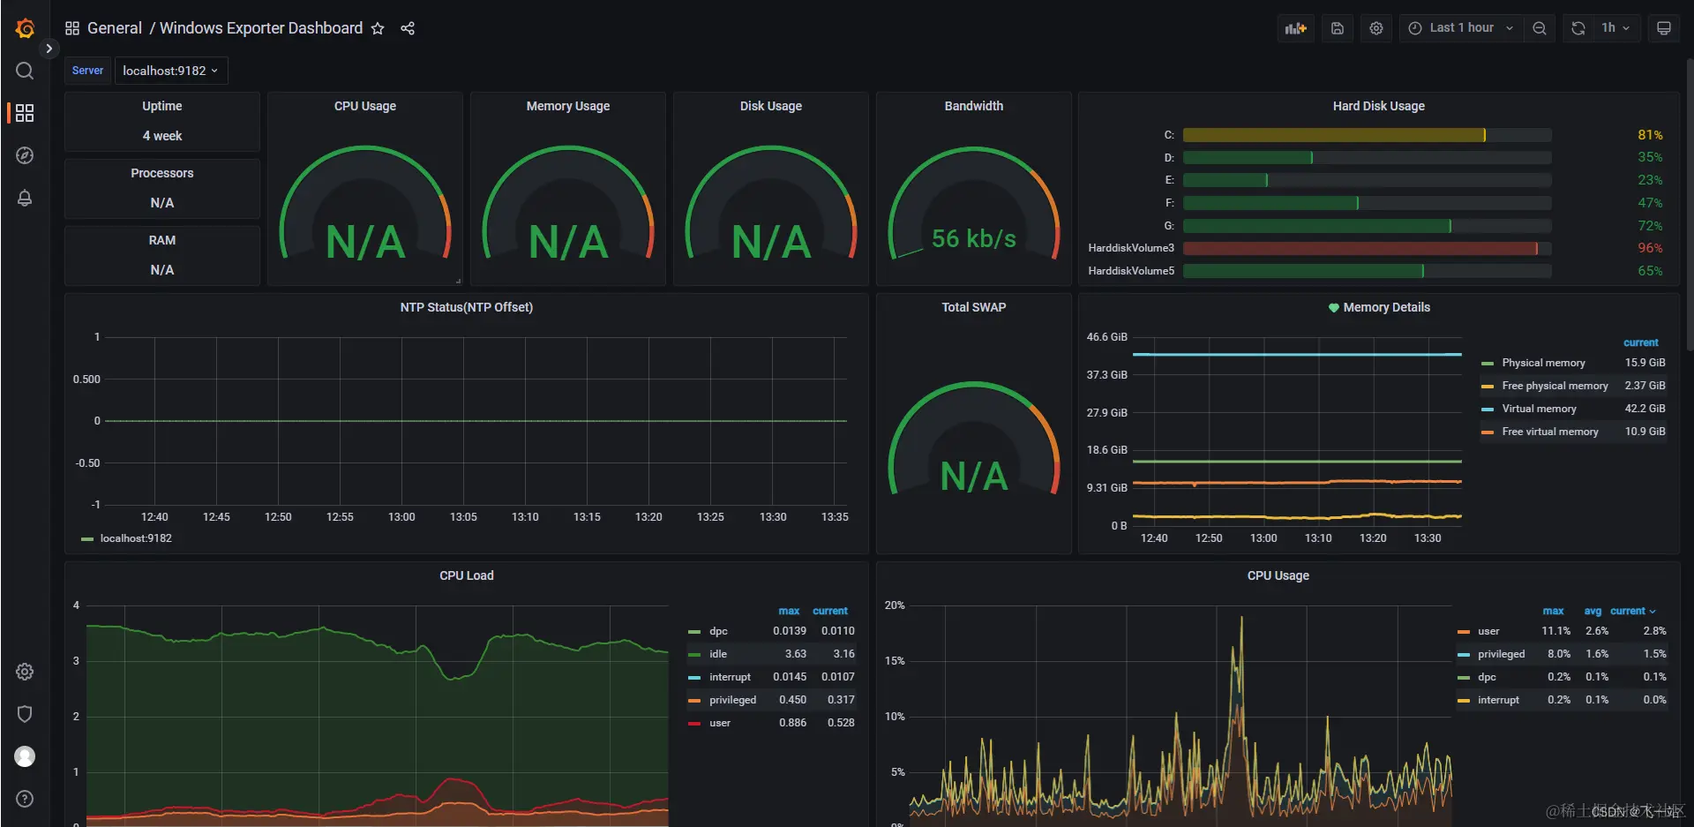
Task: Click the heart icon beside Memory Details
Action: (x=1334, y=308)
